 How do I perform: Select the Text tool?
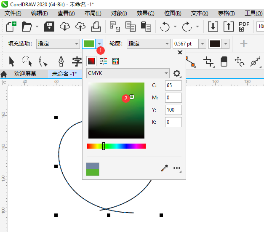[76, 61]
